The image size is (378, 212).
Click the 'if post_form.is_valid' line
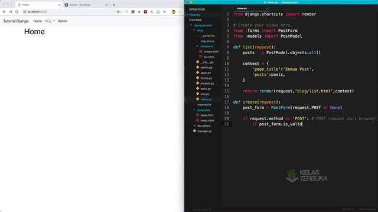tap(277, 124)
